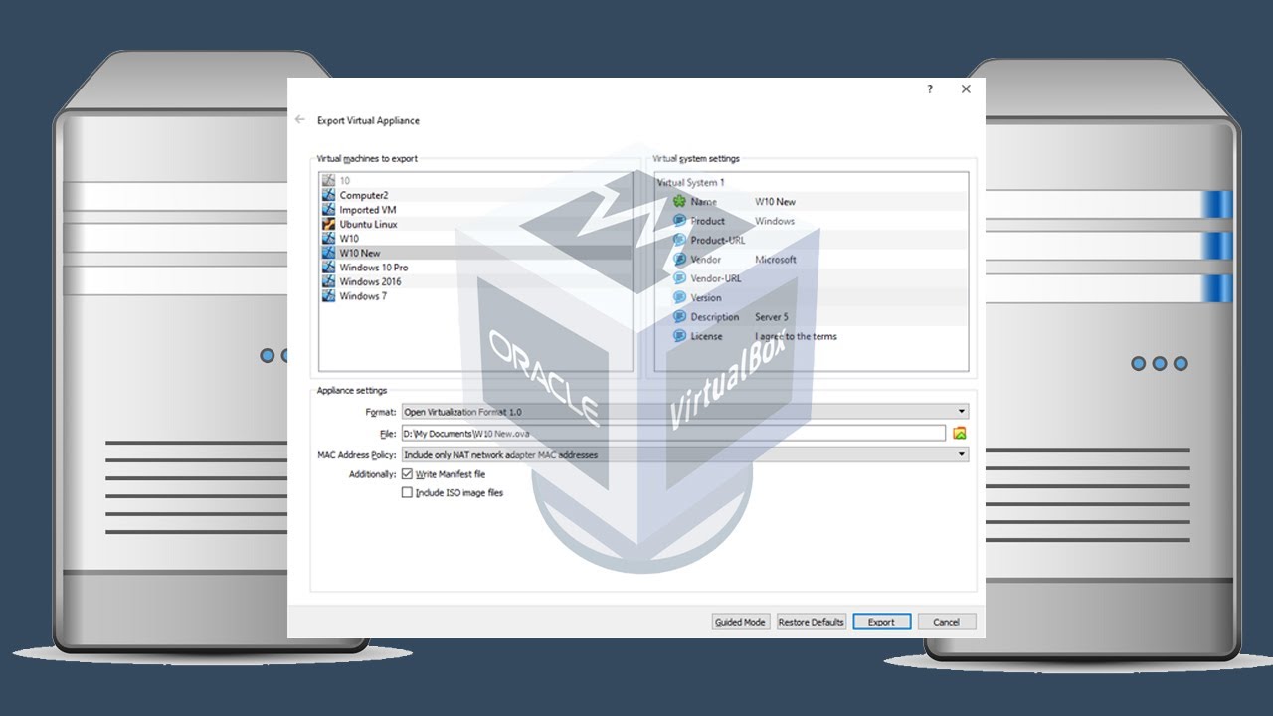Viewport: 1273px width, 716px height.
Task: Click the Description row icon
Action: coord(680,317)
